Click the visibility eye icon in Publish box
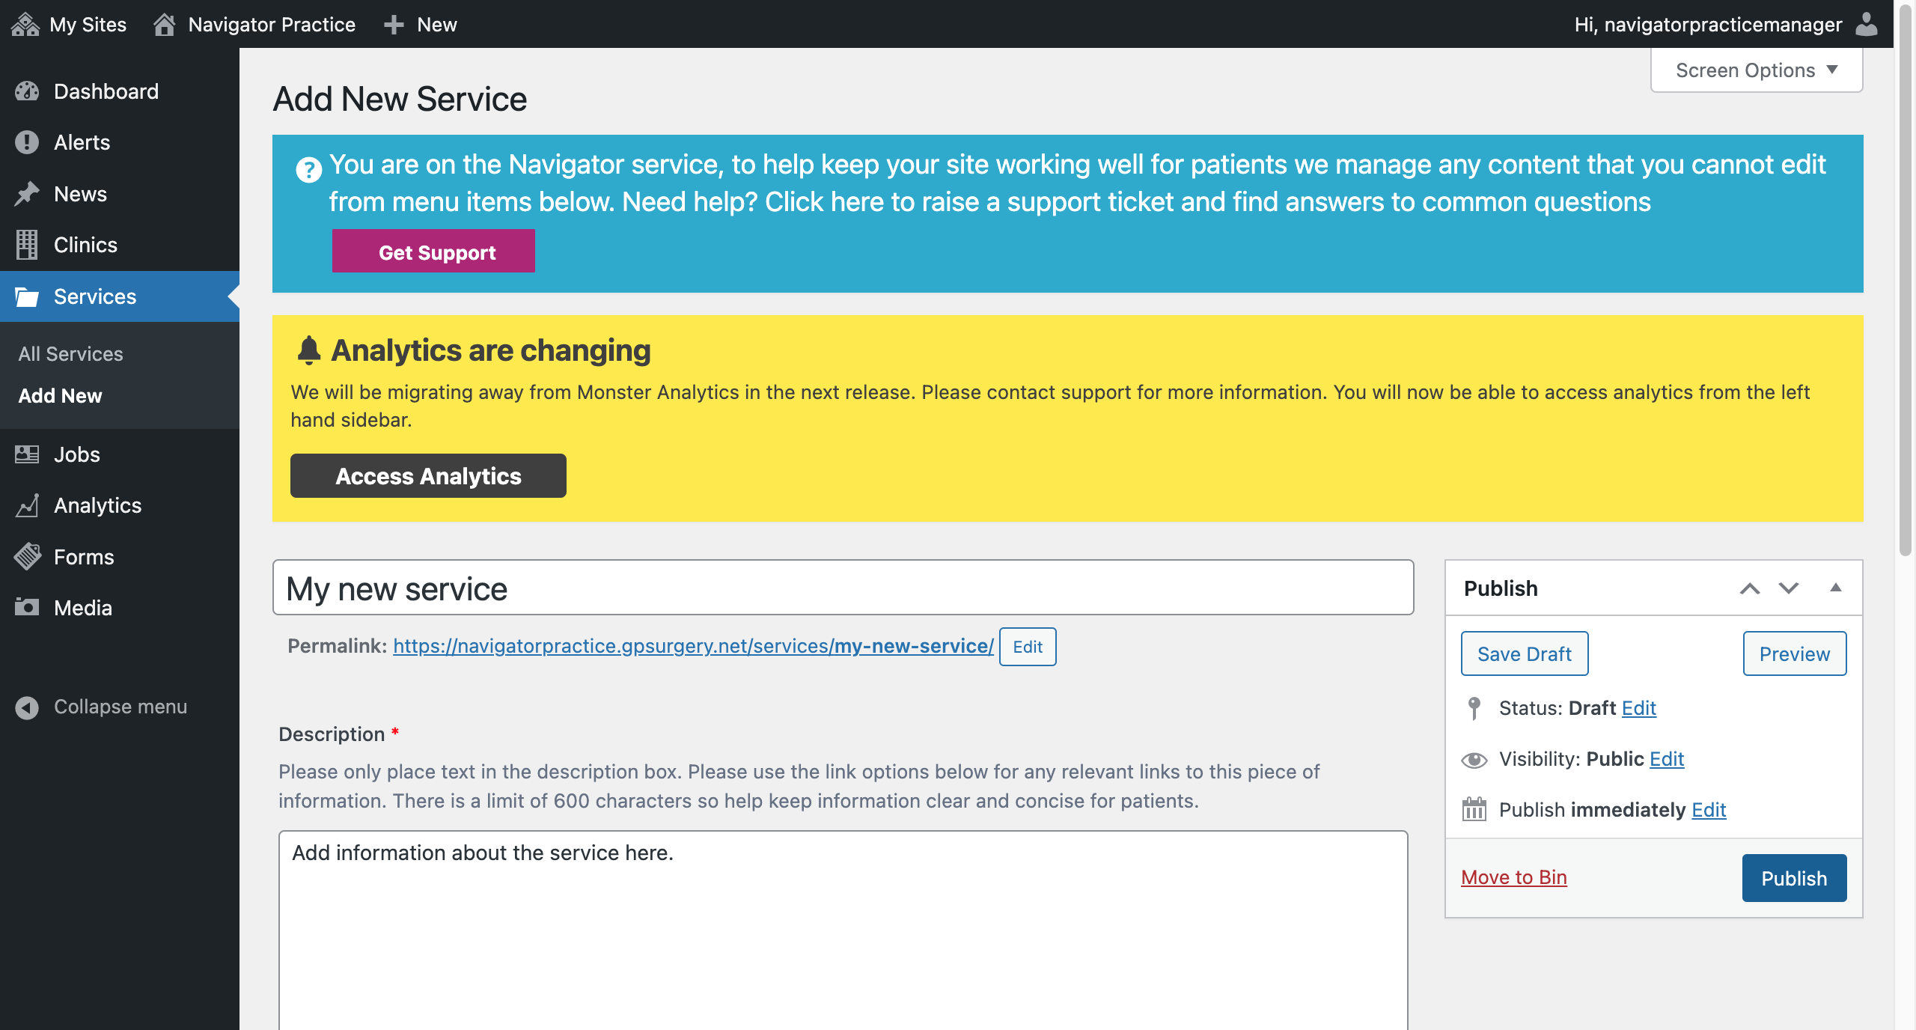Screen dimensions: 1916x1030 click(x=1474, y=760)
